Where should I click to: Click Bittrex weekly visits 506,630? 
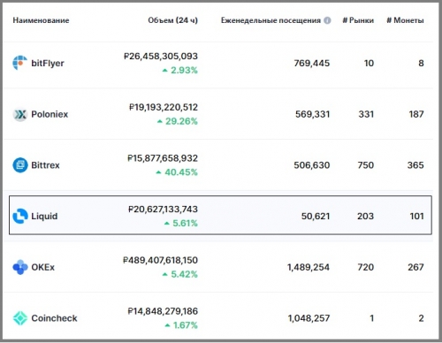[x=312, y=165]
